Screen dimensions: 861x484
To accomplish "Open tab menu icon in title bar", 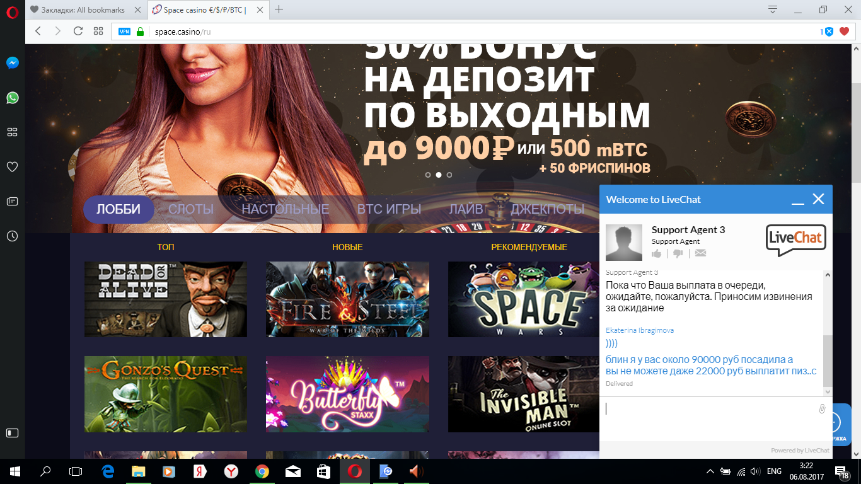I will tap(773, 9).
